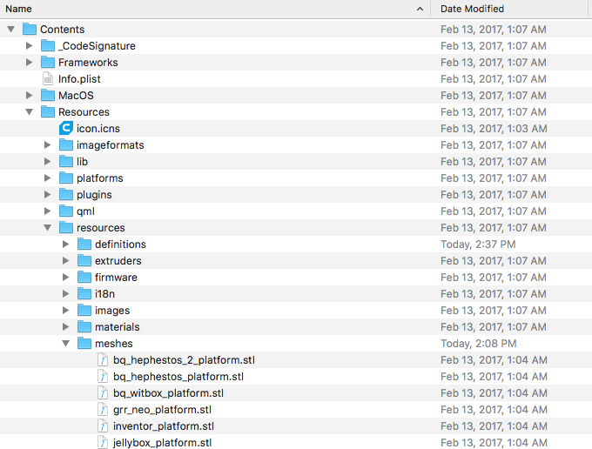Click the definitions folder icon
The width and height of the screenshot is (592, 449).
click(84, 245)
